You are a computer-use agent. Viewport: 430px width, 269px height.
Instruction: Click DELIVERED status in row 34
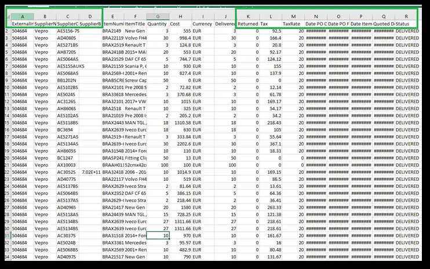(407, 257)
